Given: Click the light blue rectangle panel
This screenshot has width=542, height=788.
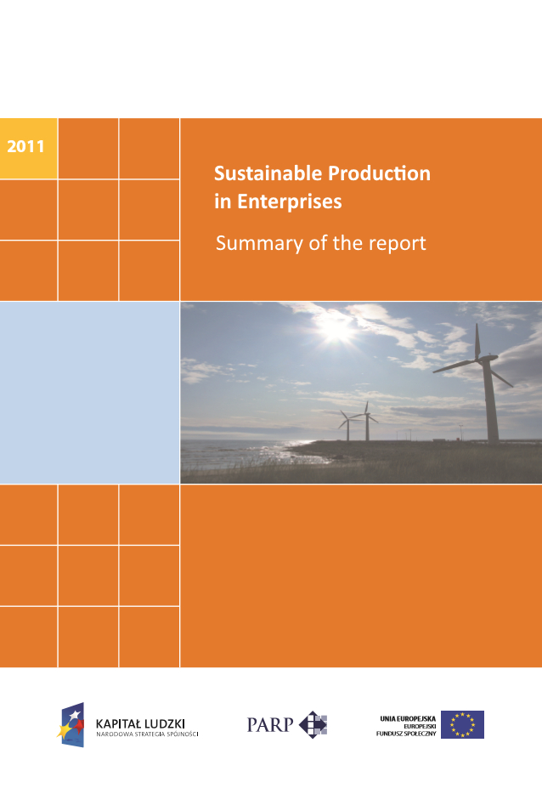Looking at the screenshot, I should (x=89, y=392).
